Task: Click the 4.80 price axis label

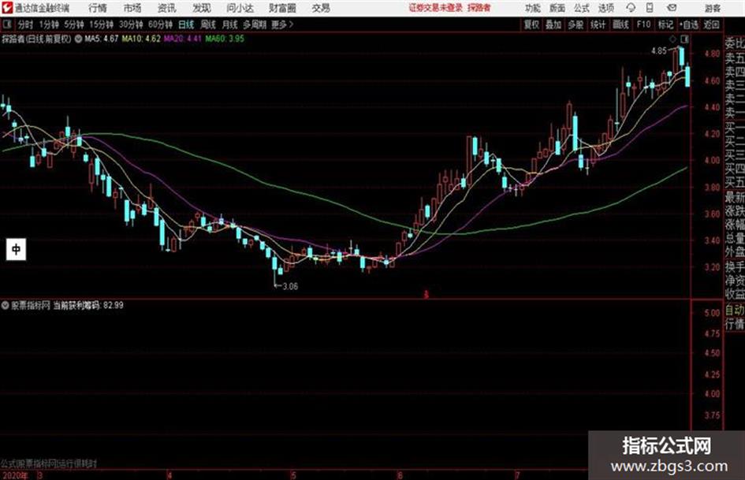Action: pyautogui.click(x=712, y=54)
